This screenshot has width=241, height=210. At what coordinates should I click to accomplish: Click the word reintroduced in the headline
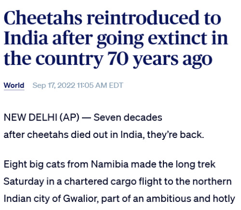[144, 18]
